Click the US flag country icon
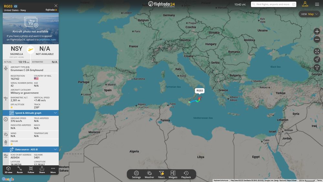 tap(36, 79)
